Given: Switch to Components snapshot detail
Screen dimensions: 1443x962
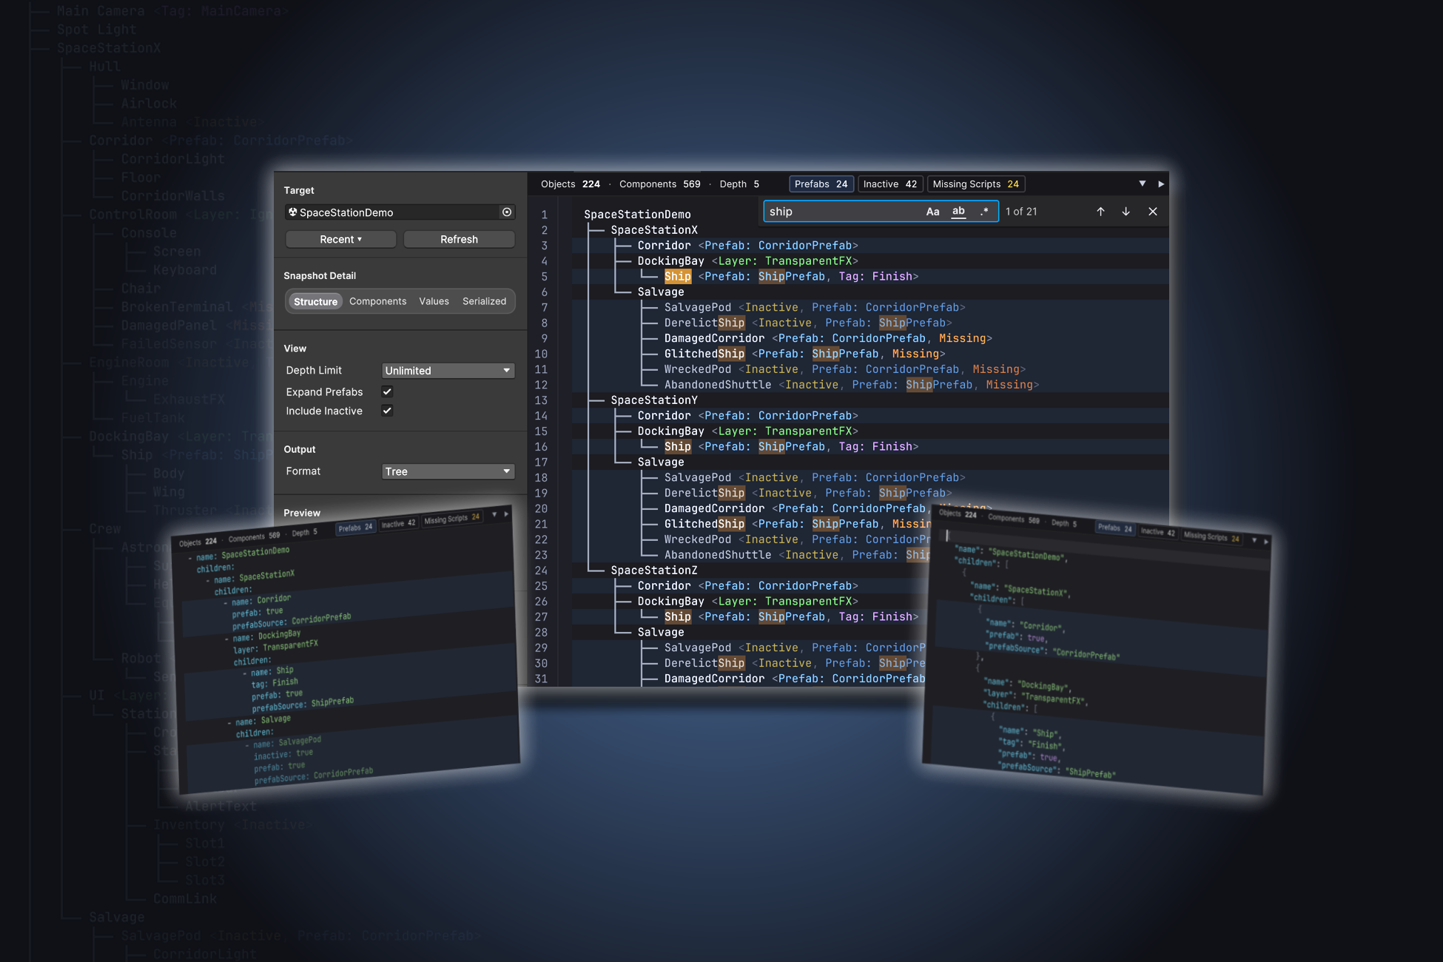Looking at the screenshot, I should point(377,301).
